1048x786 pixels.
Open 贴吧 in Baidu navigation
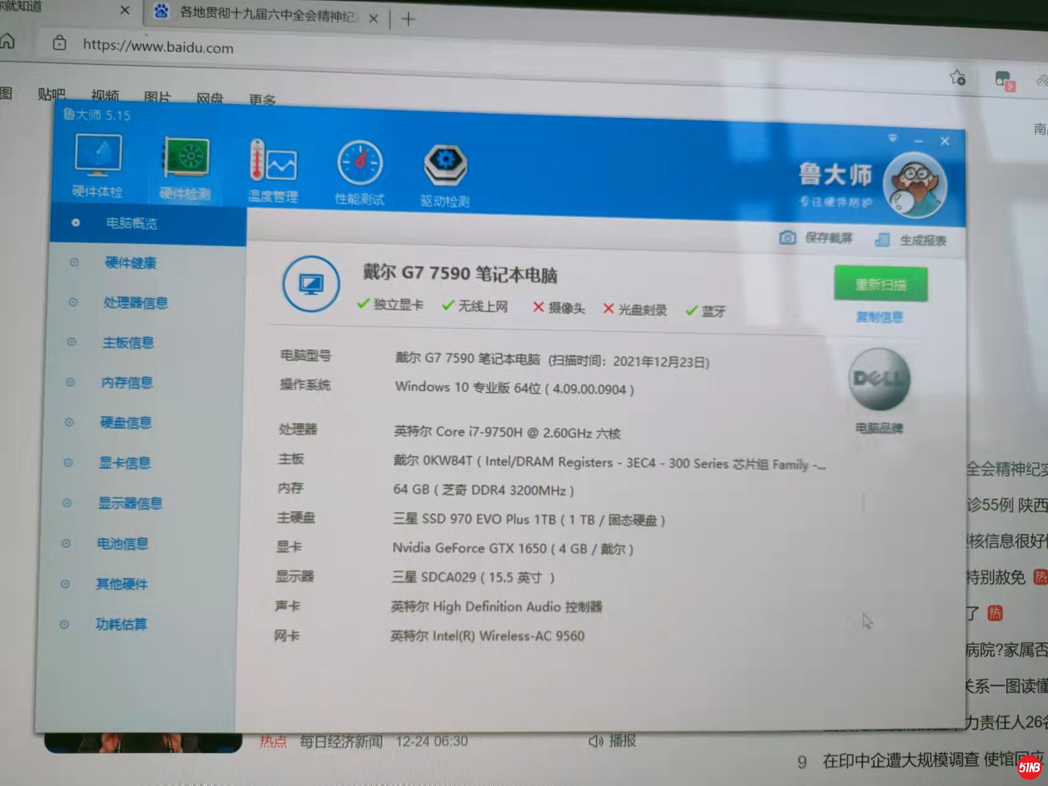coord(52,94)
